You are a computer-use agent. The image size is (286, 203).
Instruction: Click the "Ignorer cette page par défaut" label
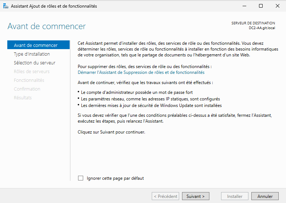pyautogui.click(x=115, y=178)
